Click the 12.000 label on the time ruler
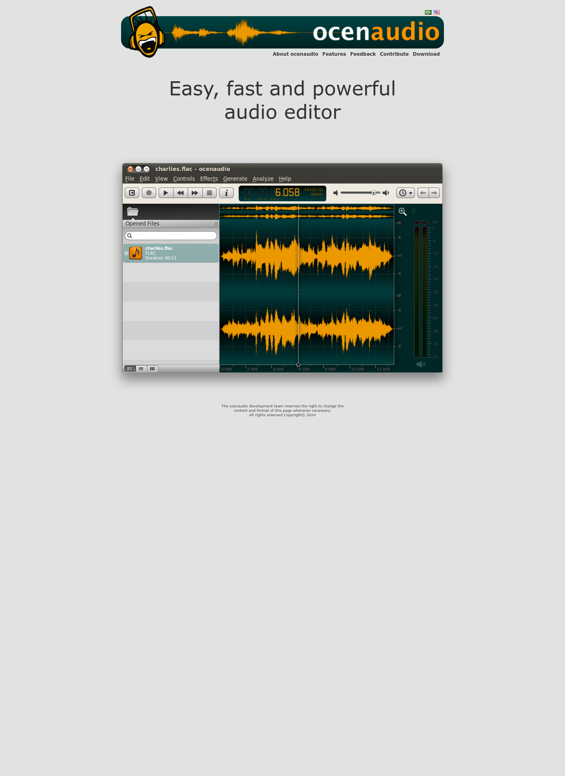 click(x=383, y=369)
